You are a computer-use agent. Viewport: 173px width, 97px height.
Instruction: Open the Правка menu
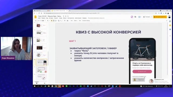pyautogui.click(x=43, y=18)
